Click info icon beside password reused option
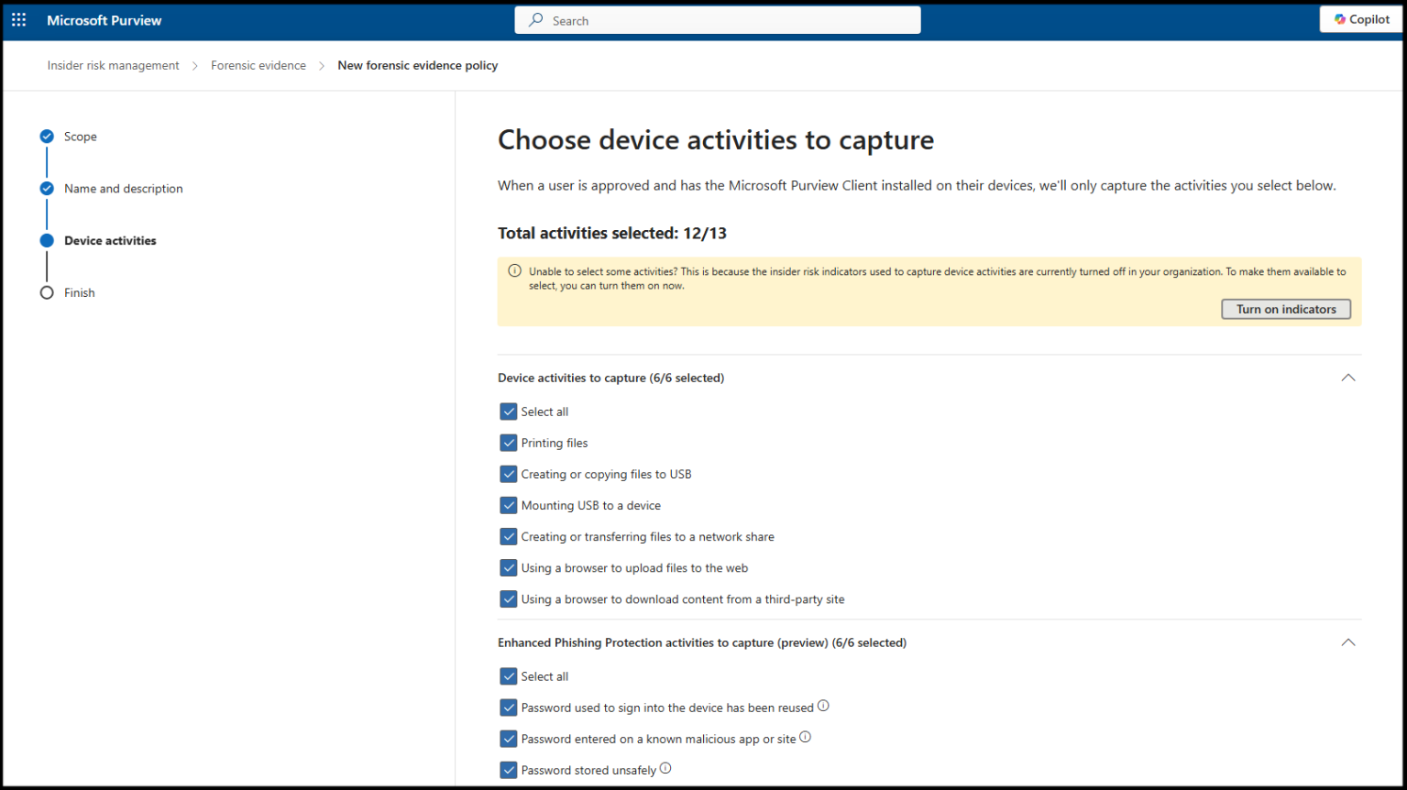This screenshot has width=1407, height=790. [823, 706]
